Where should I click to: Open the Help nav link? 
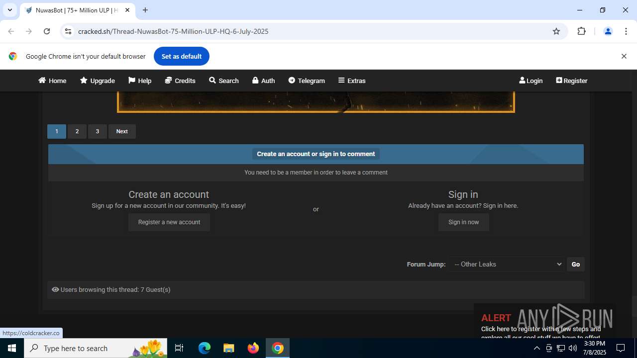coord(140,81)
